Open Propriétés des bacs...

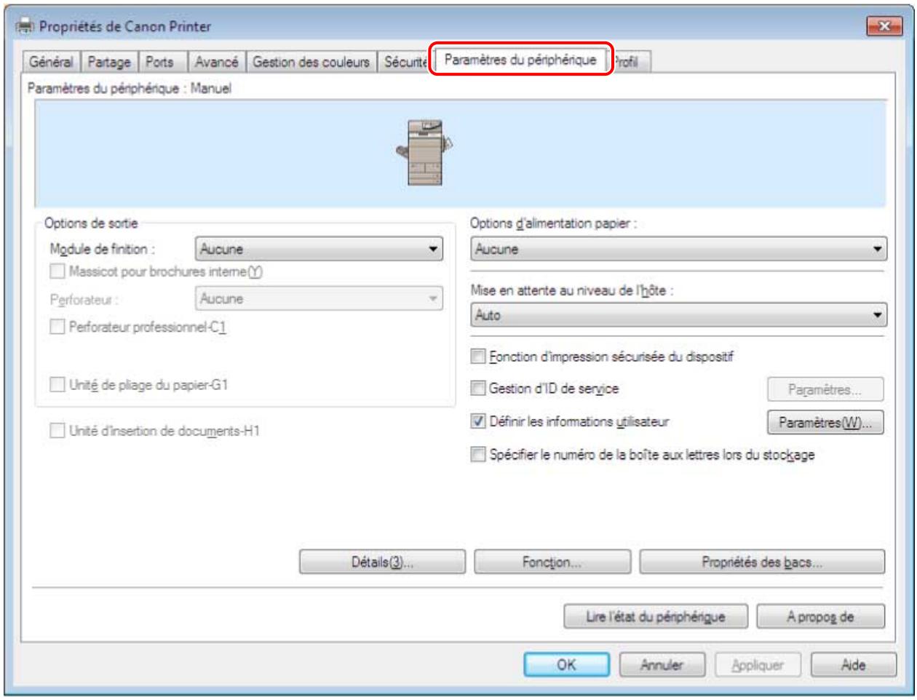click(762, 562)
